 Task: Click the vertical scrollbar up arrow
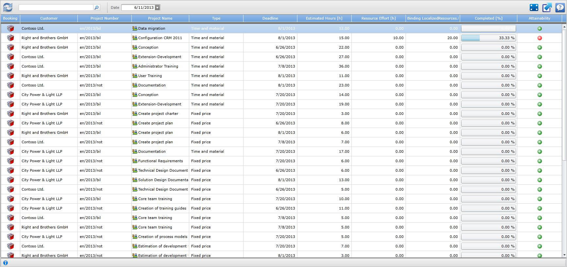(564, 27)
